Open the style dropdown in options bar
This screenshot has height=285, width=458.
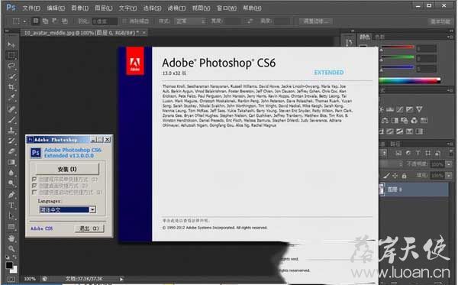(x=191, y=21)
